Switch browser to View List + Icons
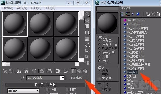Image resolution: width=161 pixels, height=94 pixels. point(128,14)
